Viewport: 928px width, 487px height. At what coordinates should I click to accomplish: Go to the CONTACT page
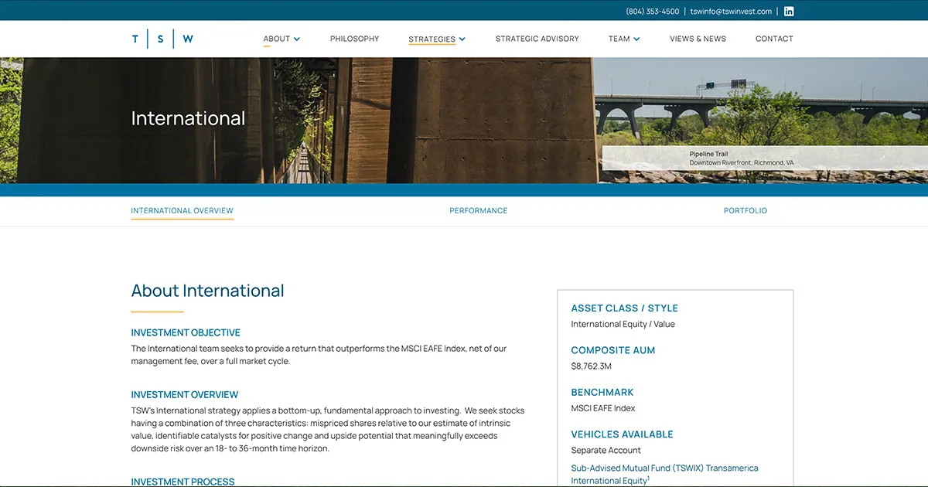point(774,38)
